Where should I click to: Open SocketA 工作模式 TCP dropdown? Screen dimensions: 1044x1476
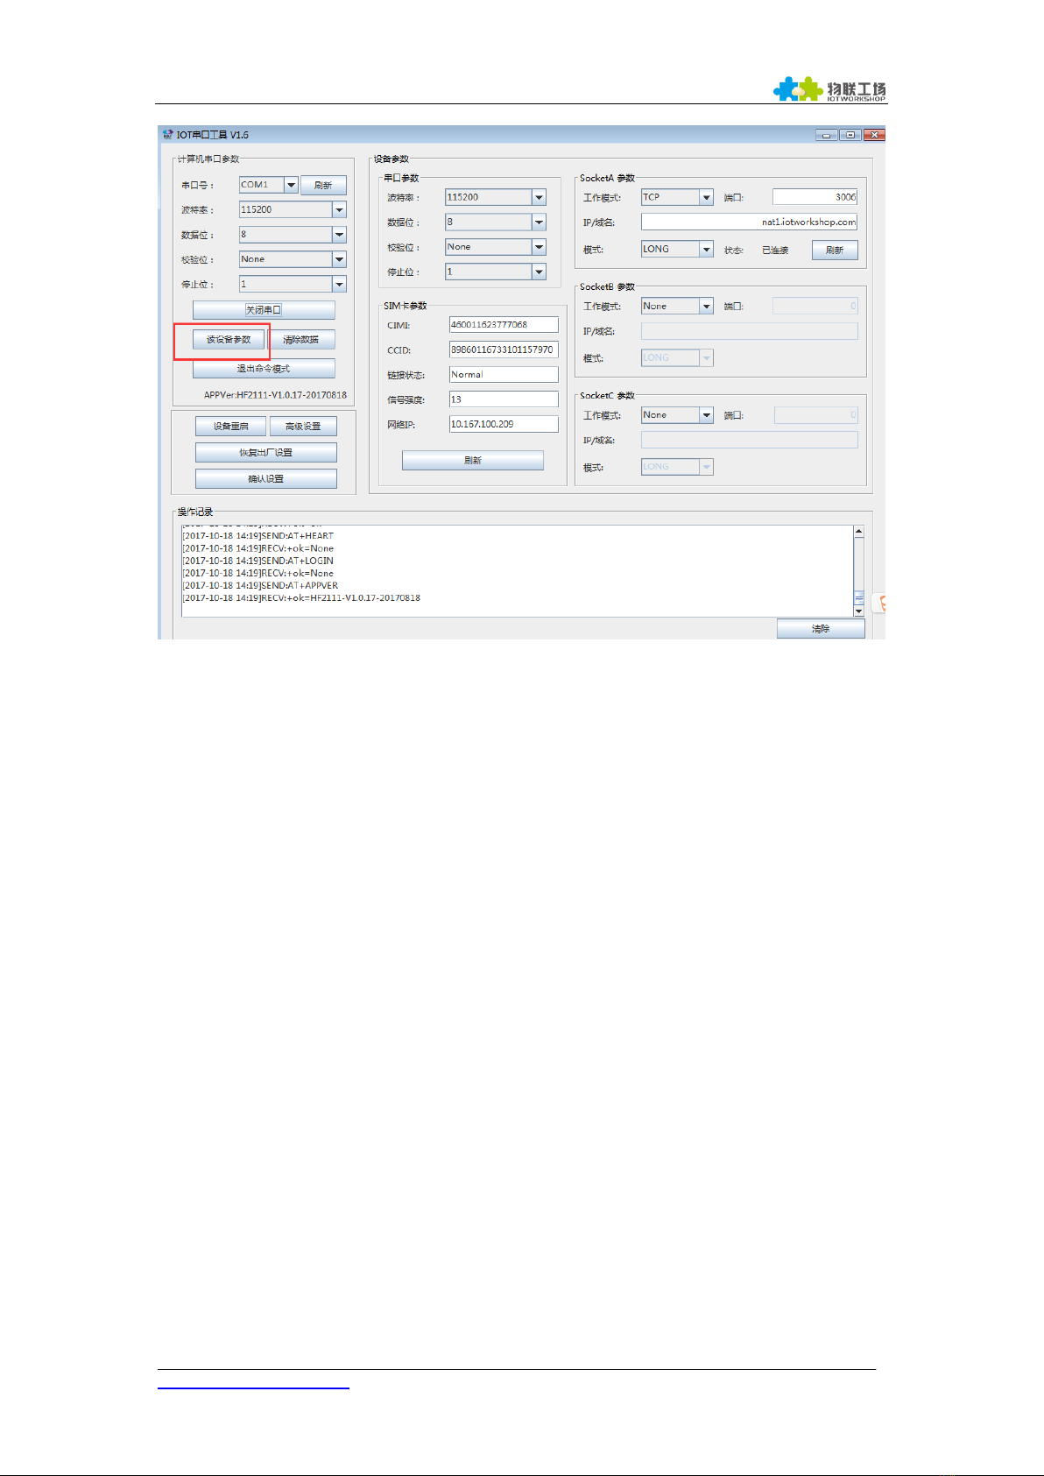pos(706,197)
